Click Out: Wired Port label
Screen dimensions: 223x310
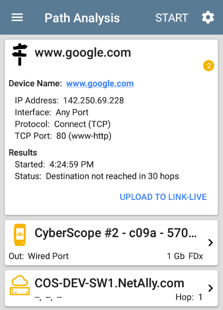pos(39,256)
